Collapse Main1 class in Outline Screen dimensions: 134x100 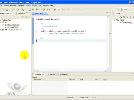(x=114, y=20)
